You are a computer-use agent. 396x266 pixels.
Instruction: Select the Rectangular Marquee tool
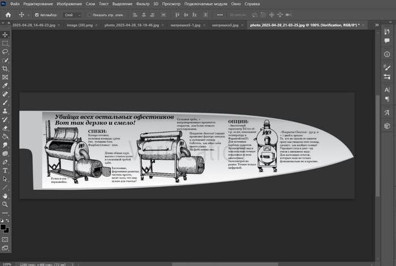pyautogui.click(x=5, y=43)
